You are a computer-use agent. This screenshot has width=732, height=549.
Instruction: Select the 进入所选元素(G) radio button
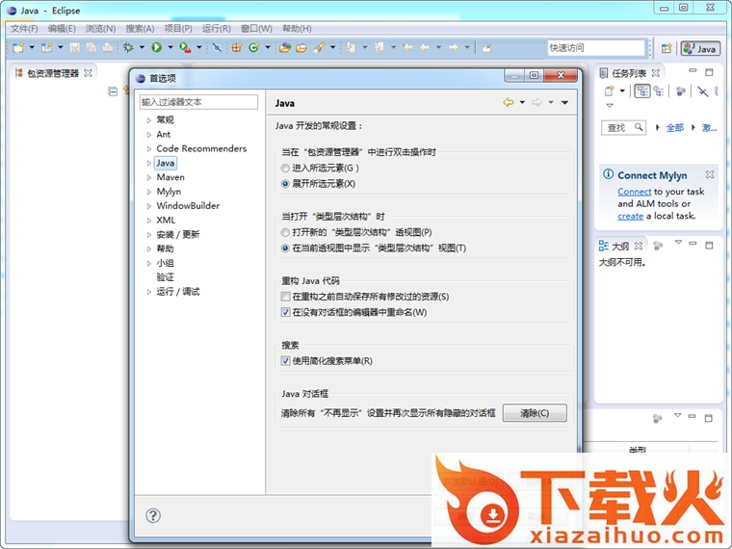[x=285, y=168]
